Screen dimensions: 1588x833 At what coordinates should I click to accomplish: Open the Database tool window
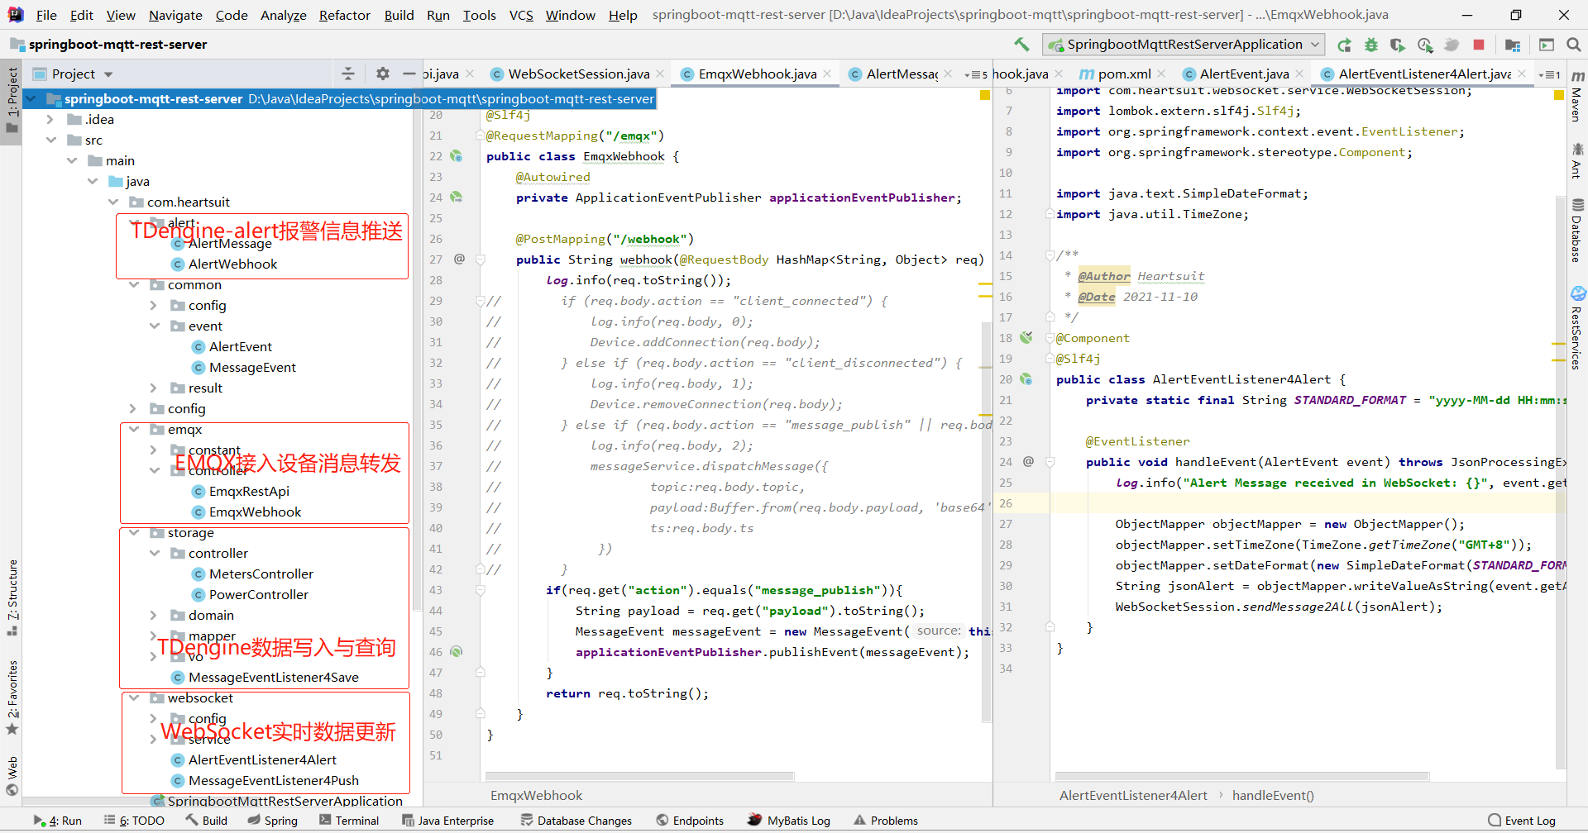pyautogui.click(x=1577, y=231)
